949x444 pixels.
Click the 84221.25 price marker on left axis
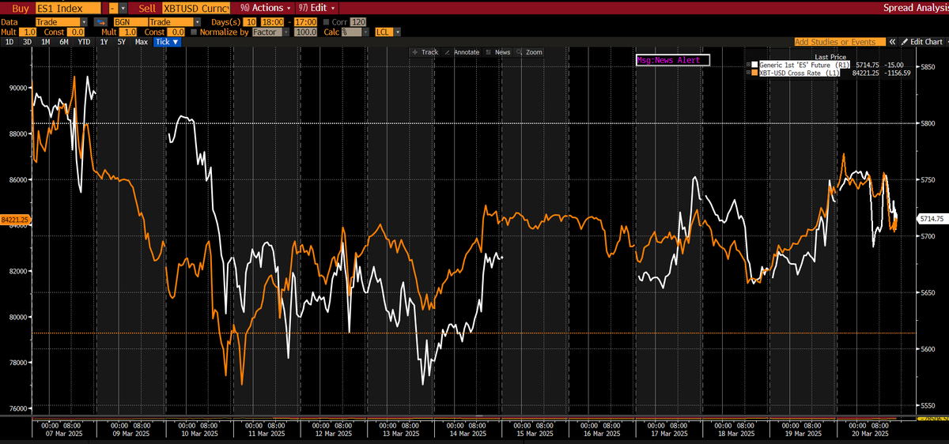point(15,219)
